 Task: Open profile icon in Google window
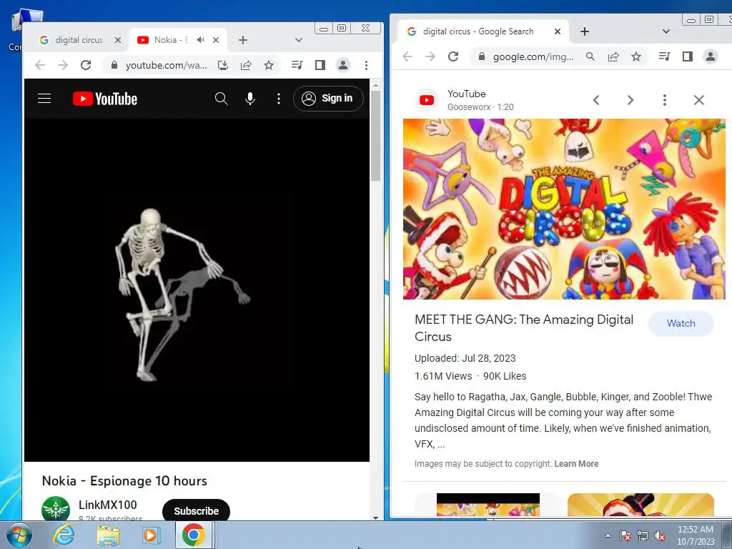tap(711, 56)
